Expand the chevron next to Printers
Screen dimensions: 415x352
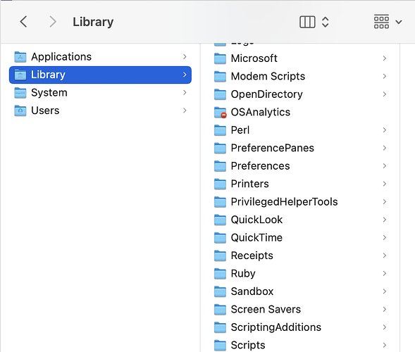tap(385, 184)
